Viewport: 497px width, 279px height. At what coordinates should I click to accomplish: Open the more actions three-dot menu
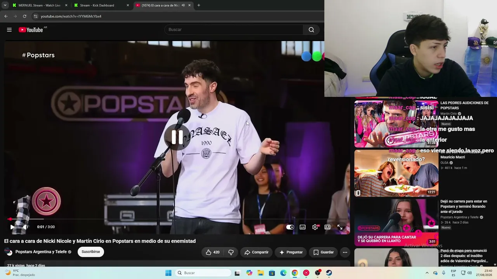pos(345,252)
